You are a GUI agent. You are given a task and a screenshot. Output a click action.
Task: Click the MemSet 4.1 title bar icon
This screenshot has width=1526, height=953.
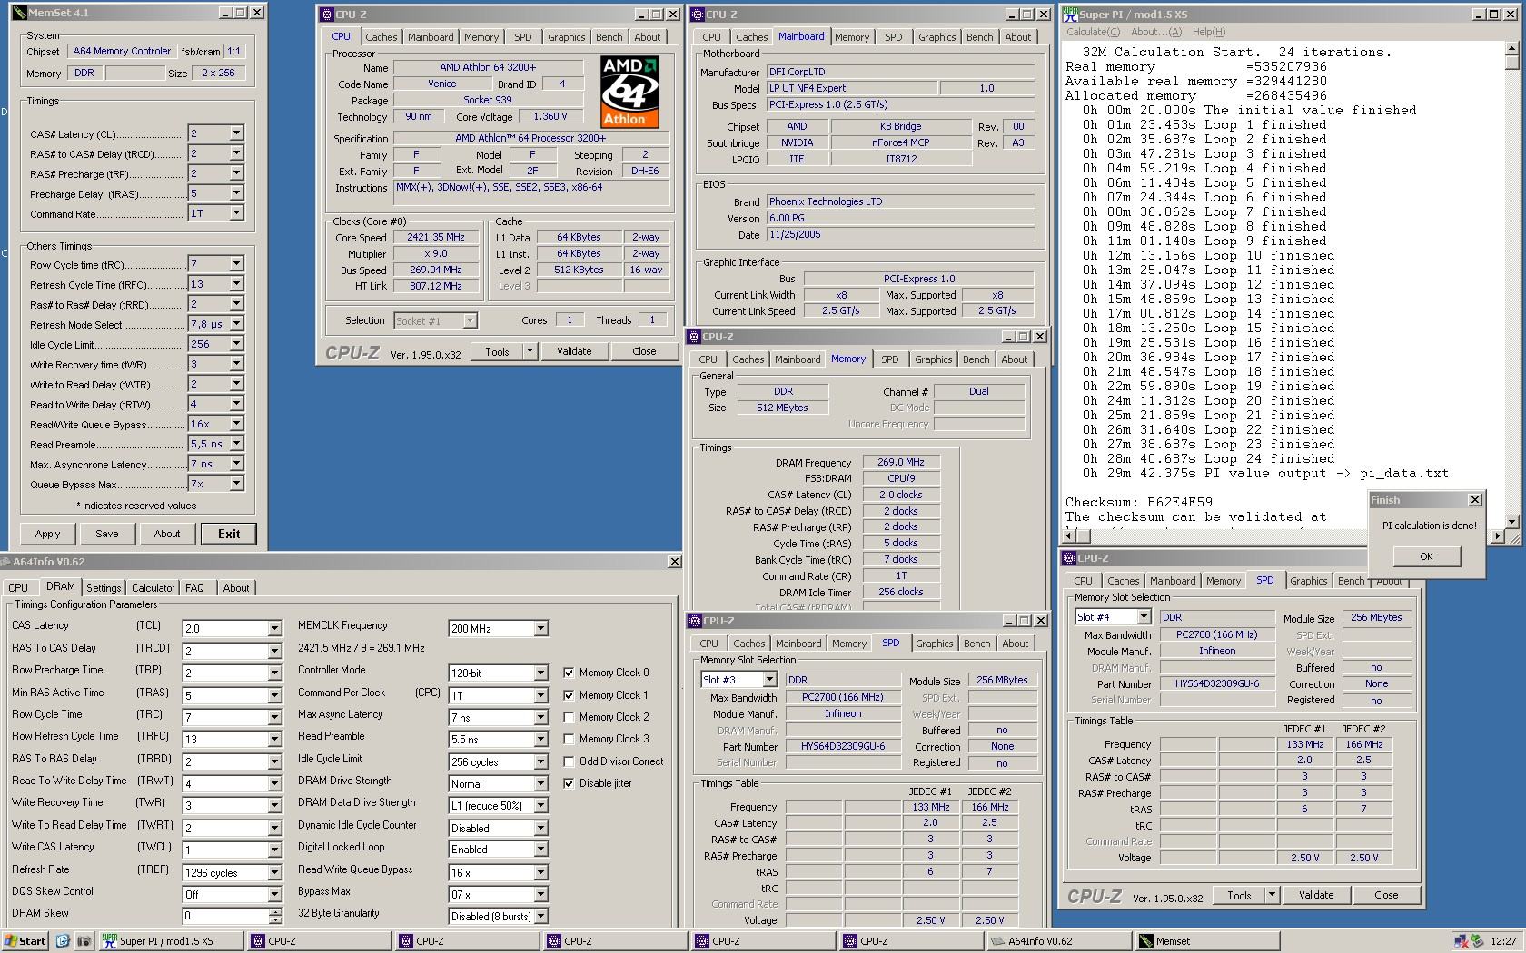click(x=19, y=13)
